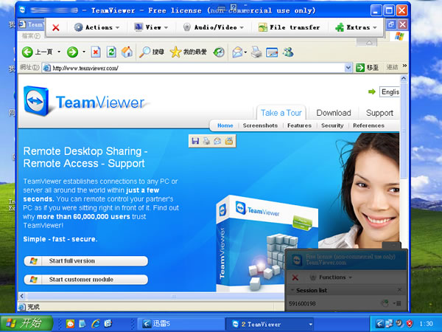Launch Internet Explorer from quick launch
The width and height of the screenshot is (442, 332).
[x=96, y=324]
